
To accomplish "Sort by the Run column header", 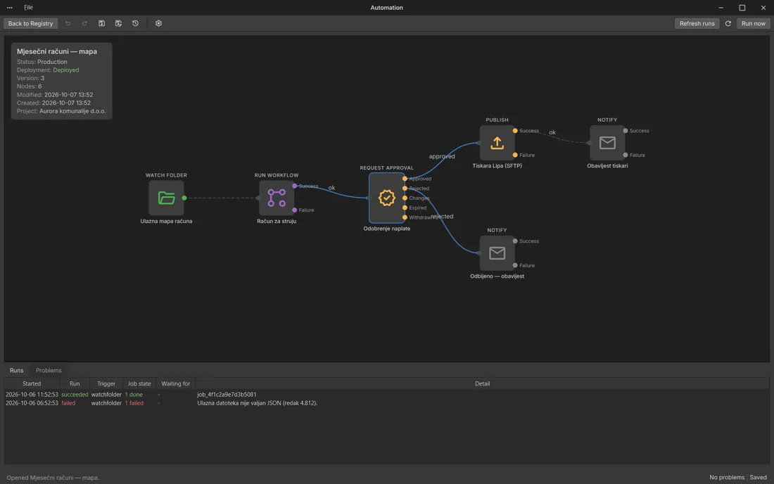I will pyautogui.click(x=75, y=383).
